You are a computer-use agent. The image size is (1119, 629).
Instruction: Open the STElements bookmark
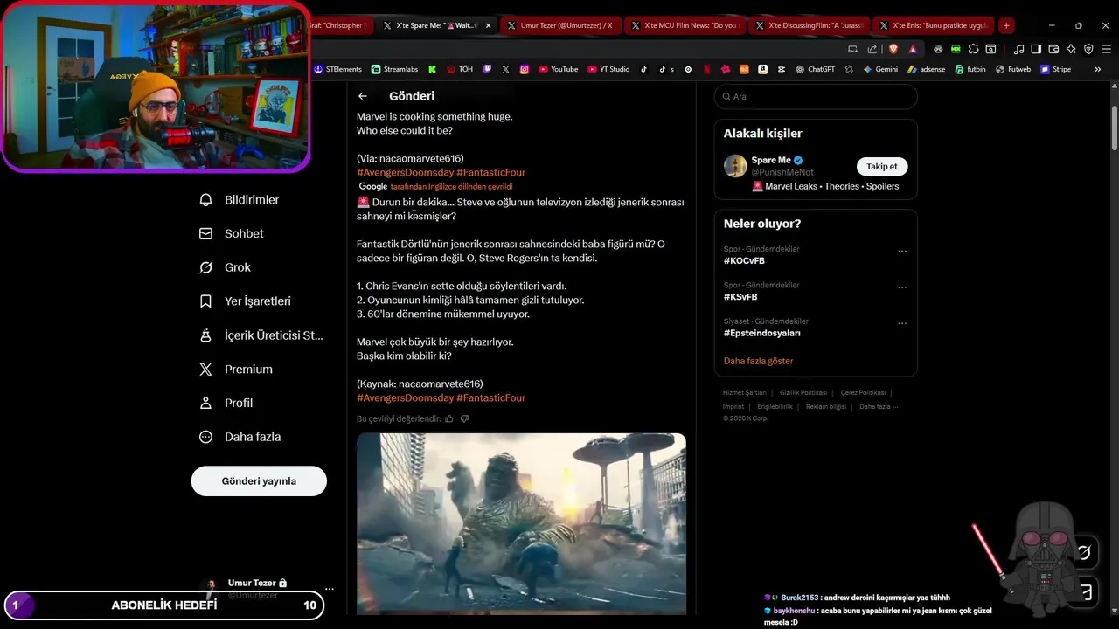click(337, 69)
